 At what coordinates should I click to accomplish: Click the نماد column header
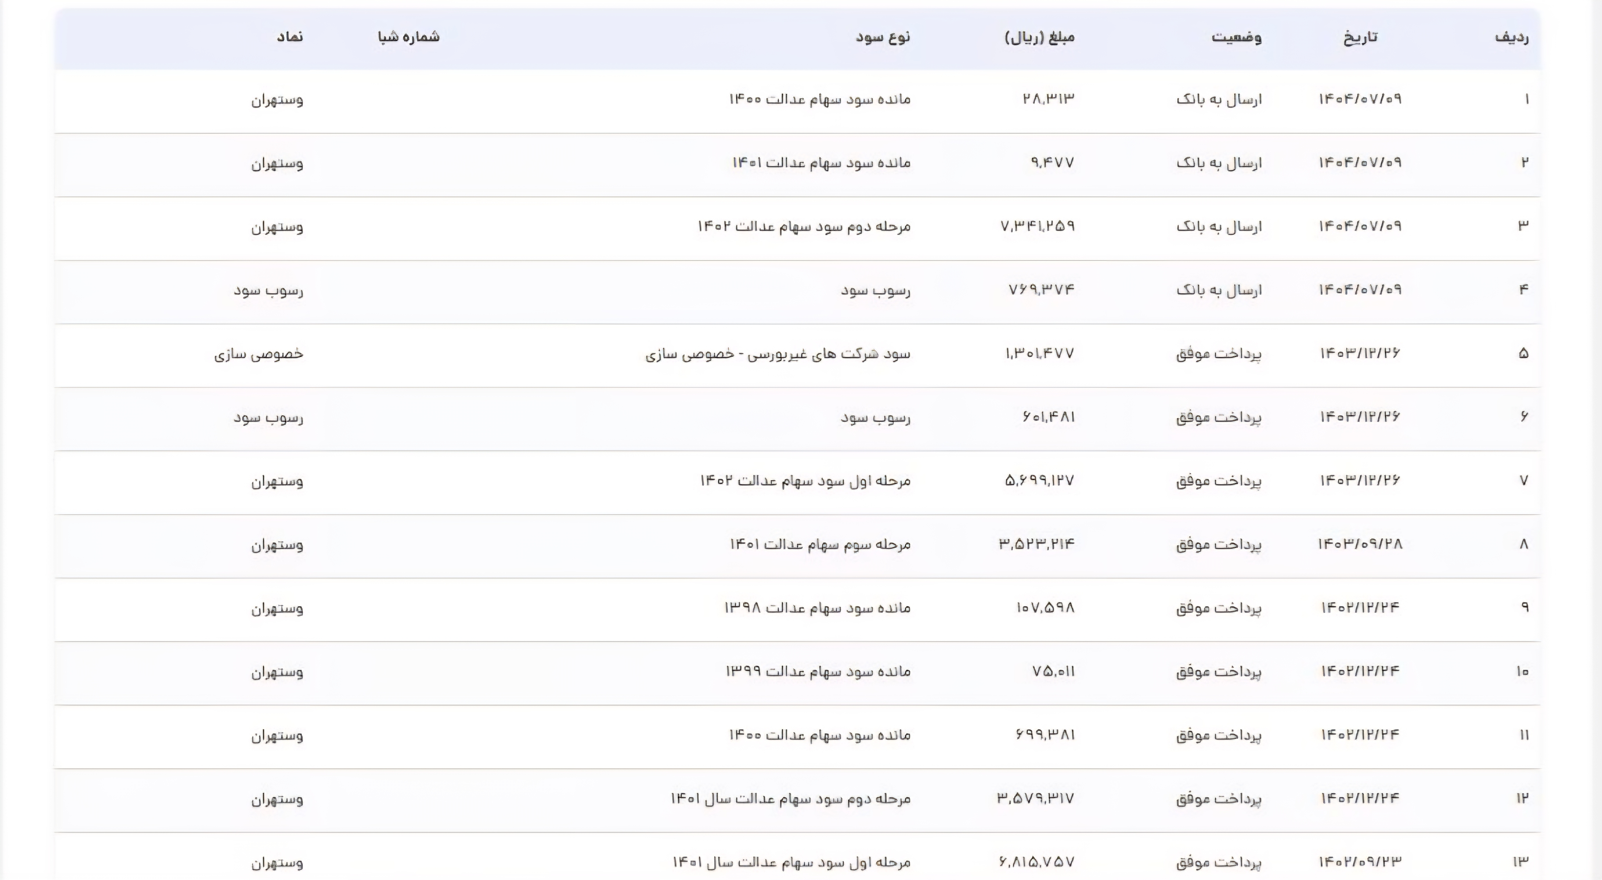290,37
